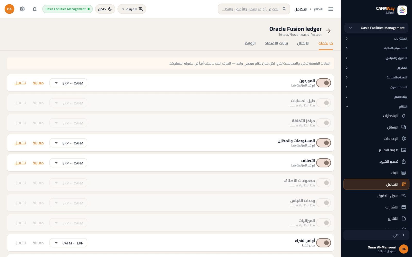Open the hamburger menu icon
The image size is (412, 257).
[331, 9]
